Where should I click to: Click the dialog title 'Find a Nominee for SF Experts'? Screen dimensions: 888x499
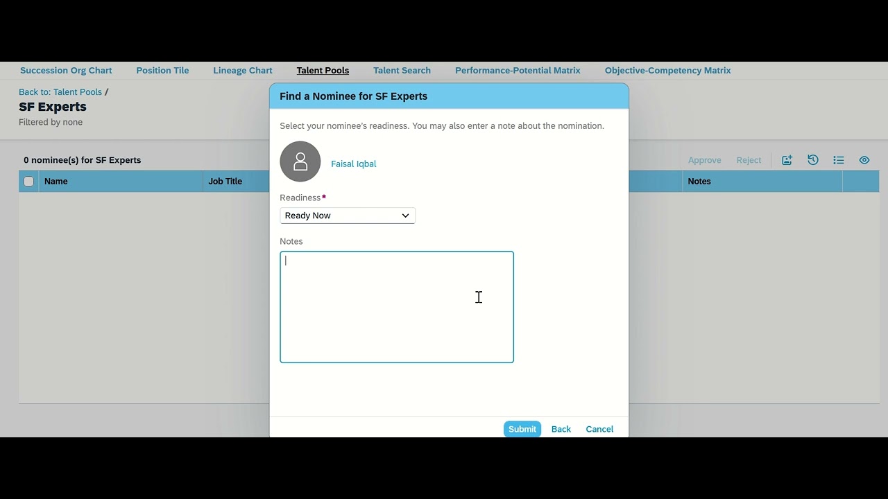pyautogui.click(x=353, y=96)
